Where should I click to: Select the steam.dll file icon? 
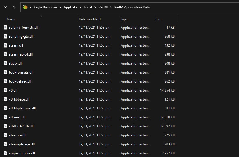click(x=6, y=45)
